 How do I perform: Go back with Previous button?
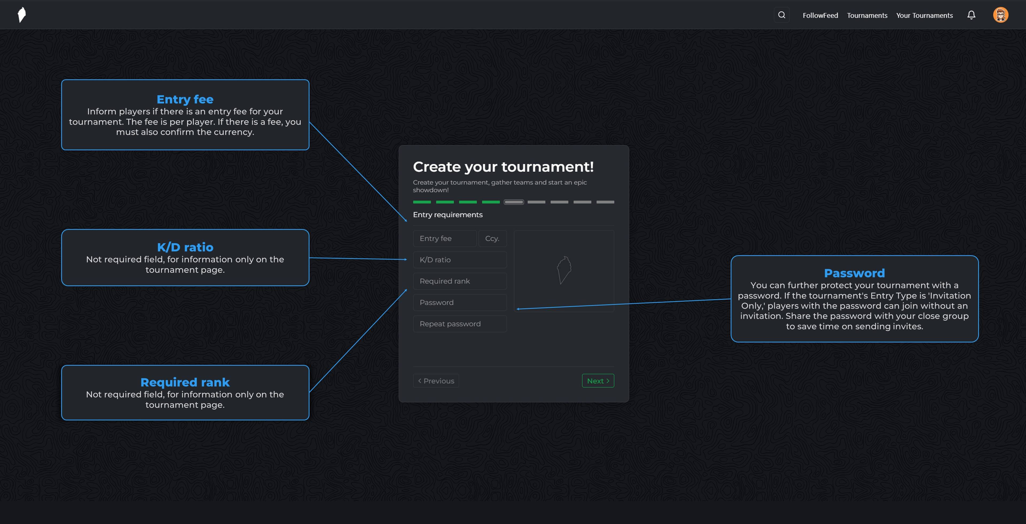[x=436, y=381]
